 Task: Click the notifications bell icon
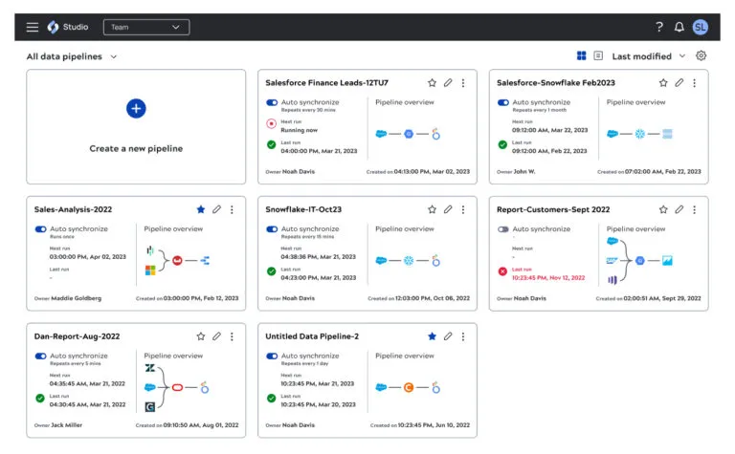tap(679, 27)
